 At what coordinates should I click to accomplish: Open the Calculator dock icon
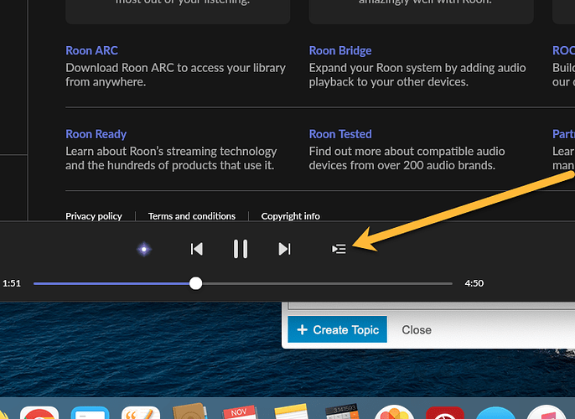point(342,411)
